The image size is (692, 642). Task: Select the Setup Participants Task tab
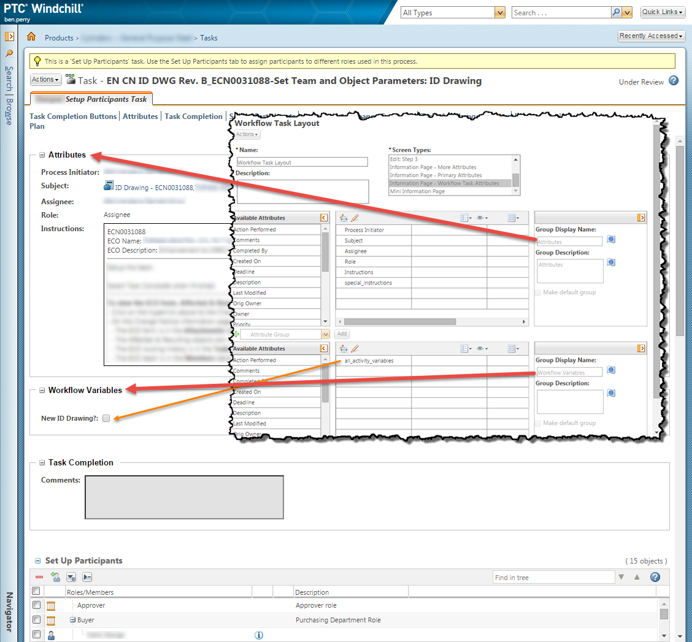[x=91, y=99]
